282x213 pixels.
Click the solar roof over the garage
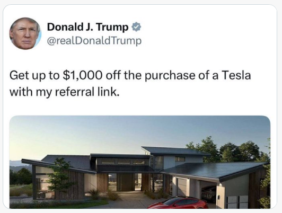(214, 169)
